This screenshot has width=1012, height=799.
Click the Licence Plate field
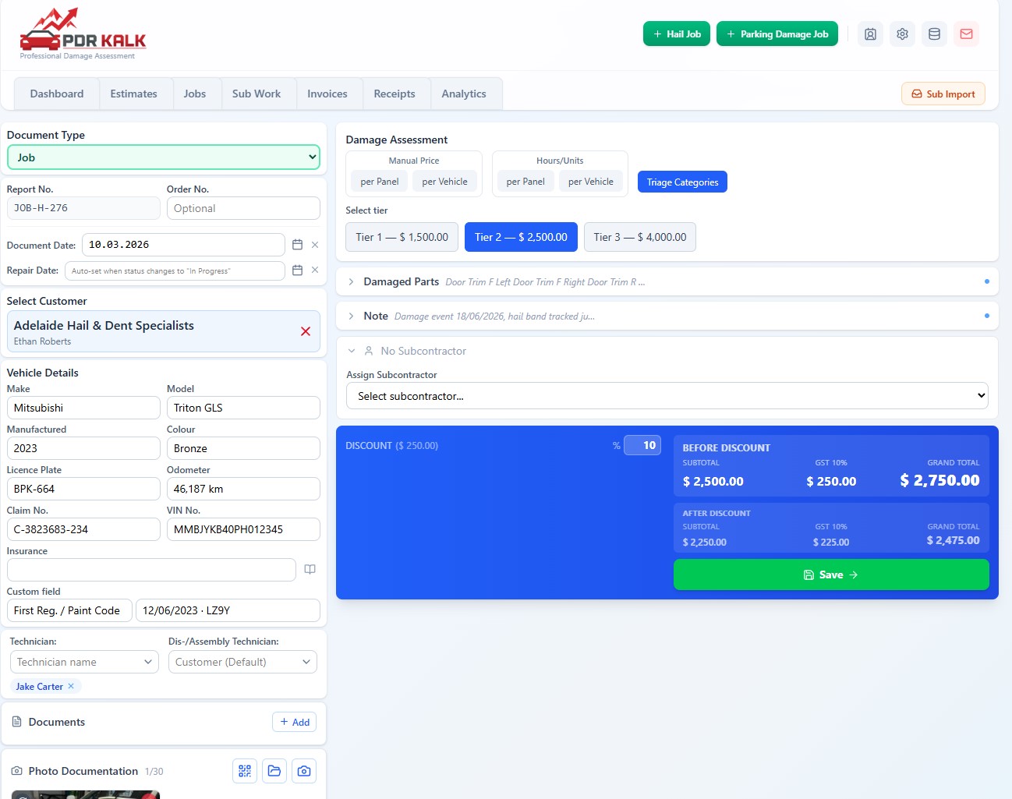(x=83, y=489)
